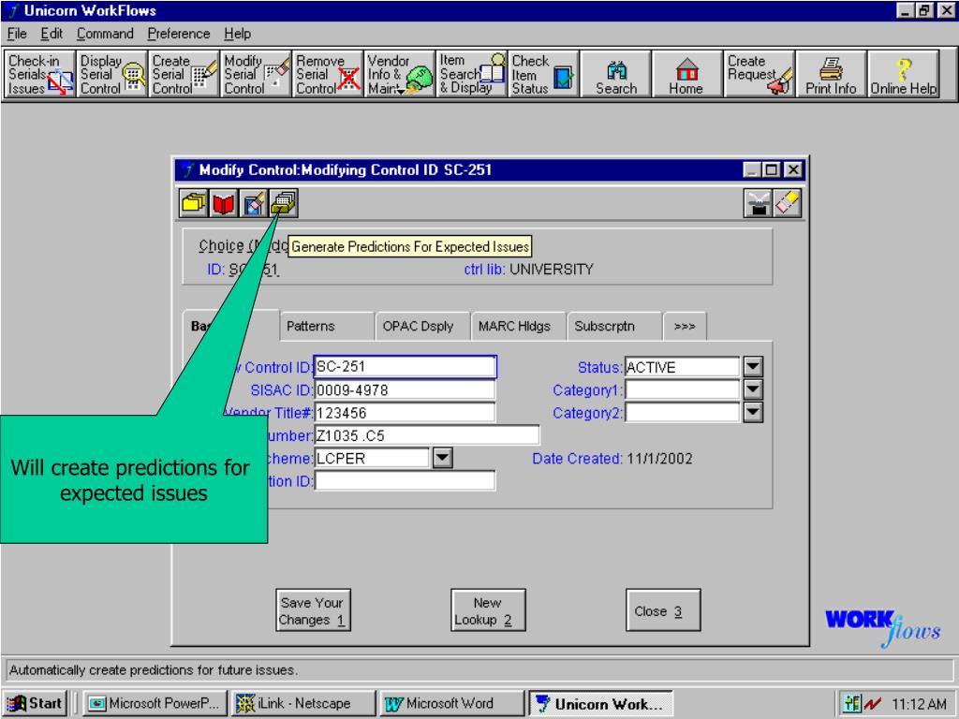Click the Print Info toolbar button
The height and width of the screenshot is (719, 959).
click(x=832, y=74)
